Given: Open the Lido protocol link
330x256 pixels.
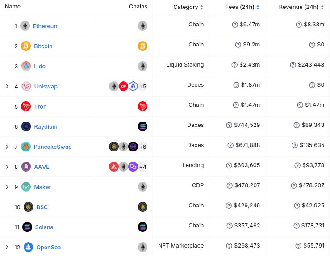Looking at the screenshot, I should pos(40,66).
